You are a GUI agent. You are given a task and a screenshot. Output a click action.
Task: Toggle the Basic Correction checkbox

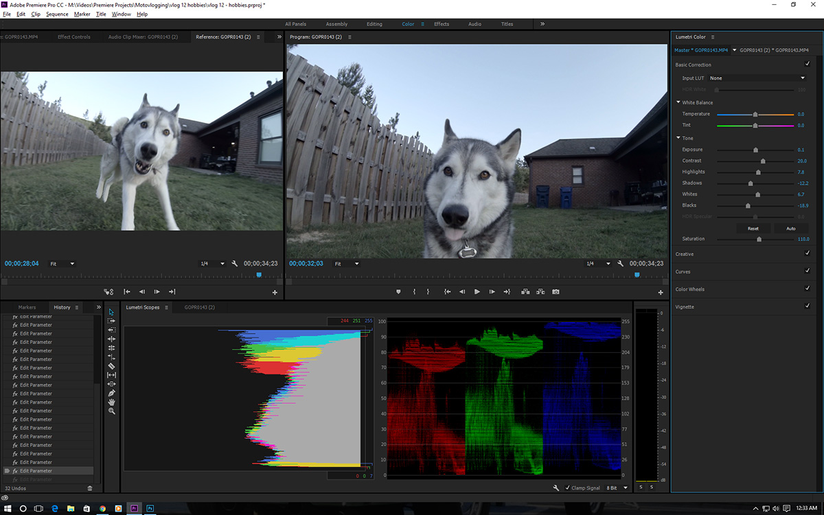point(808,64)
